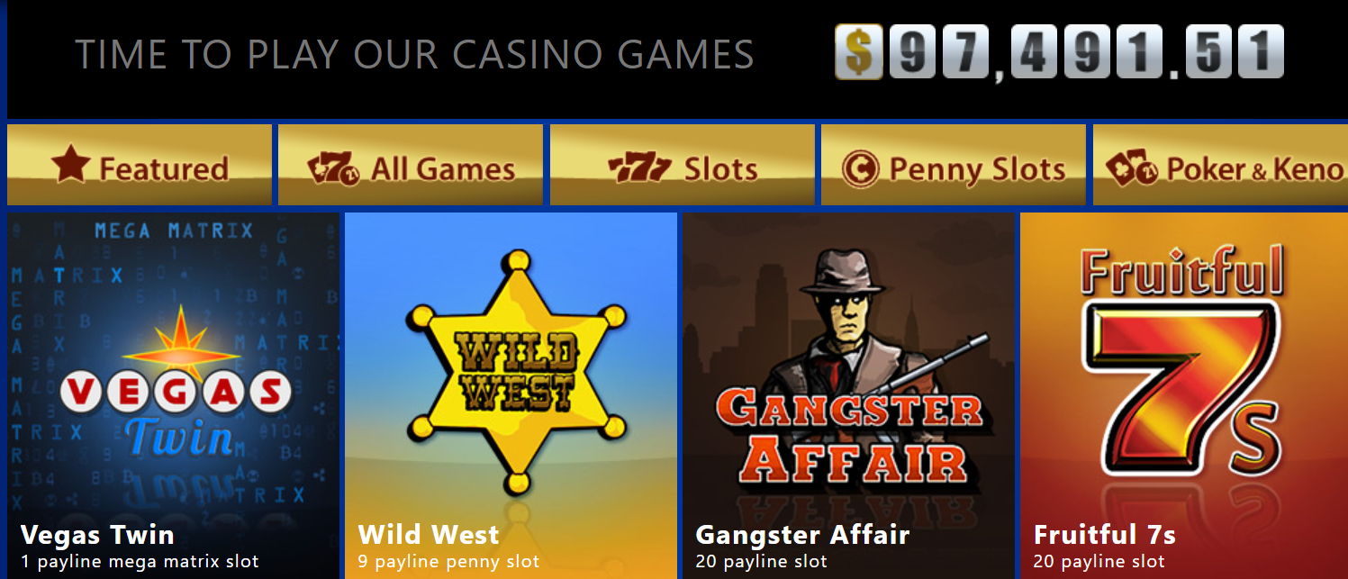The width and height of the screenshot is (1348, 579).
Task: Click the Gangster Affair title text
Action: [802, 535]
